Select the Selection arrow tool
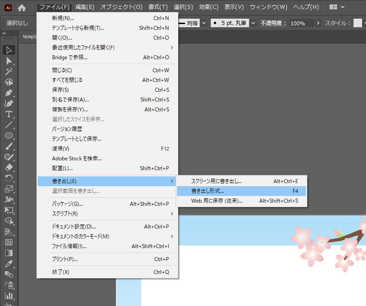Viewport: 366px width, 306px height. (9, 50)
